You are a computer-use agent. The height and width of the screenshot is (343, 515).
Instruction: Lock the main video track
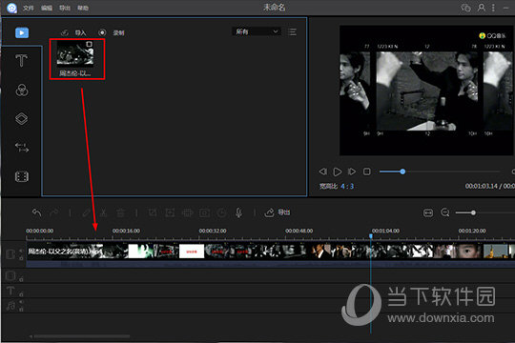point(21,258)
